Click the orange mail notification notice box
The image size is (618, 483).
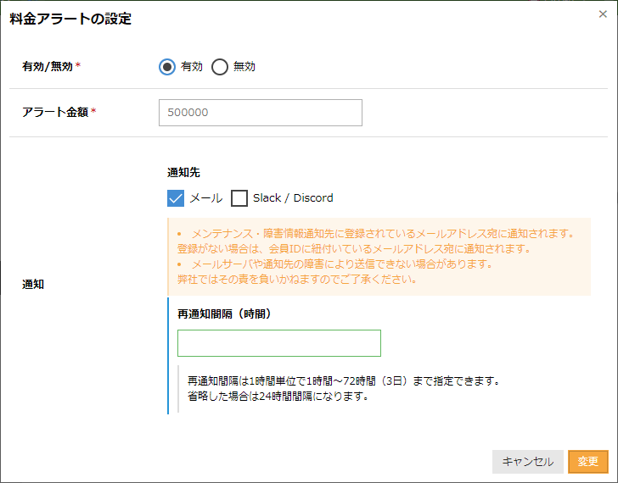(x=379, y=257)
